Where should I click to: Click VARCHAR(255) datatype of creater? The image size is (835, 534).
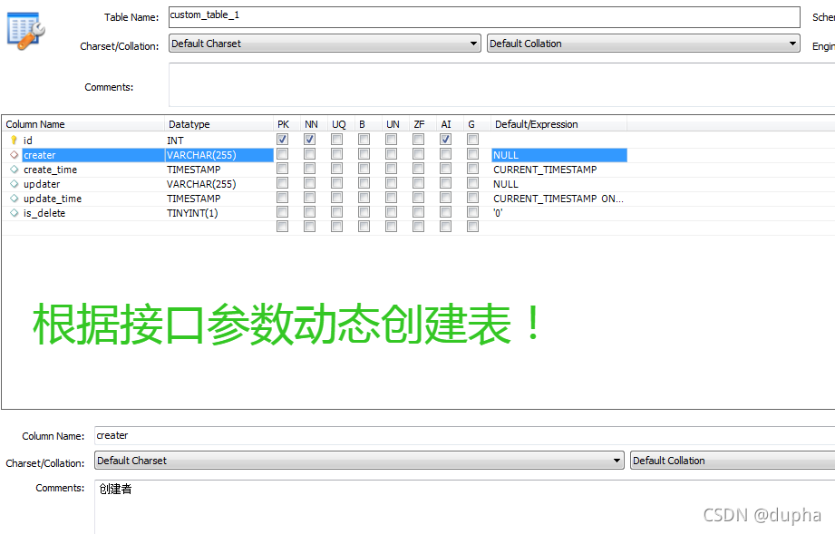(x=218, y=155)
